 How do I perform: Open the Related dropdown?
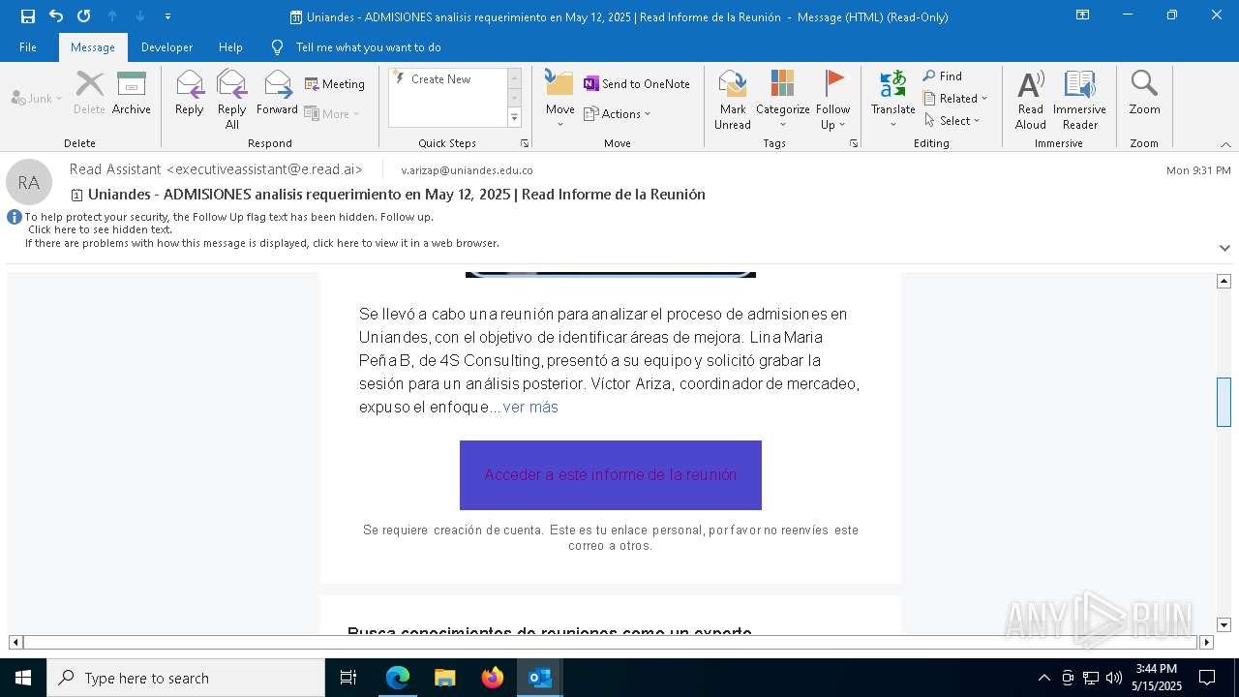955,99
